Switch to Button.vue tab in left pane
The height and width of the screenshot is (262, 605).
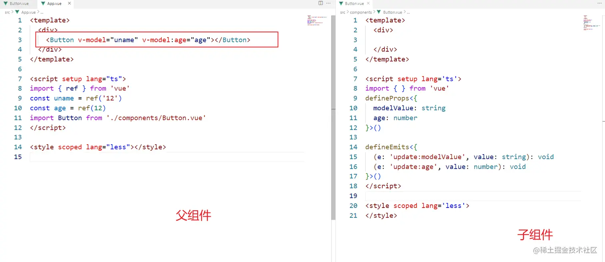coord(18,3)
